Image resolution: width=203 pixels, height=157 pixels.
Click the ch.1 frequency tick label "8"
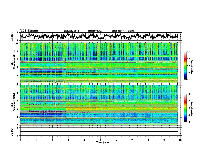pos(18,51)
